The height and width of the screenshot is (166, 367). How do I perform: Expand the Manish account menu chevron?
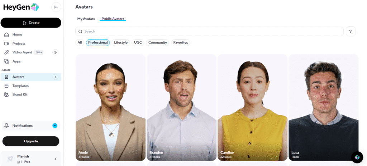click(55, 159)
